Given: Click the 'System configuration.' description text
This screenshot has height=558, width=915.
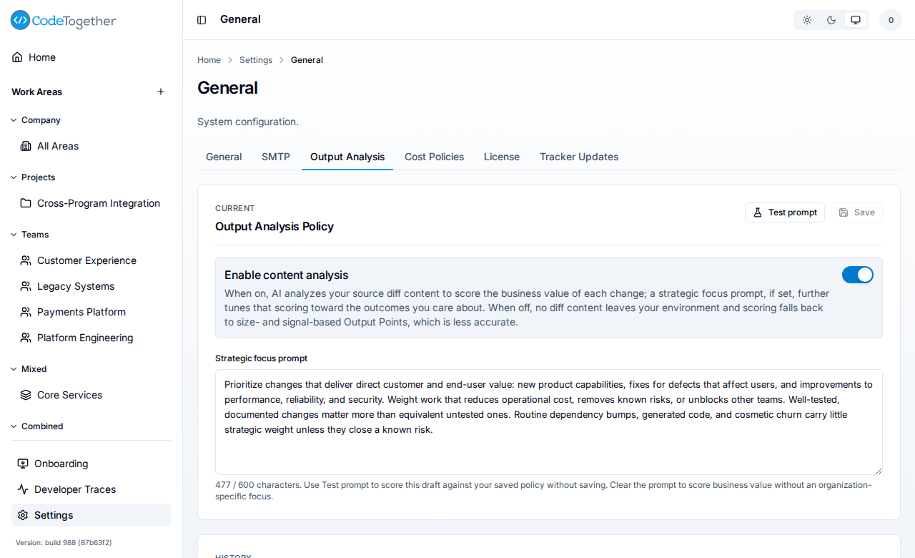Looking at the screenshot, I should (248, 122).
